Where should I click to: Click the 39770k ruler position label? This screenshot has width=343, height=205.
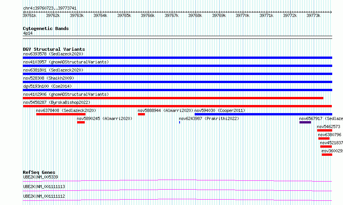pos(242,15)
